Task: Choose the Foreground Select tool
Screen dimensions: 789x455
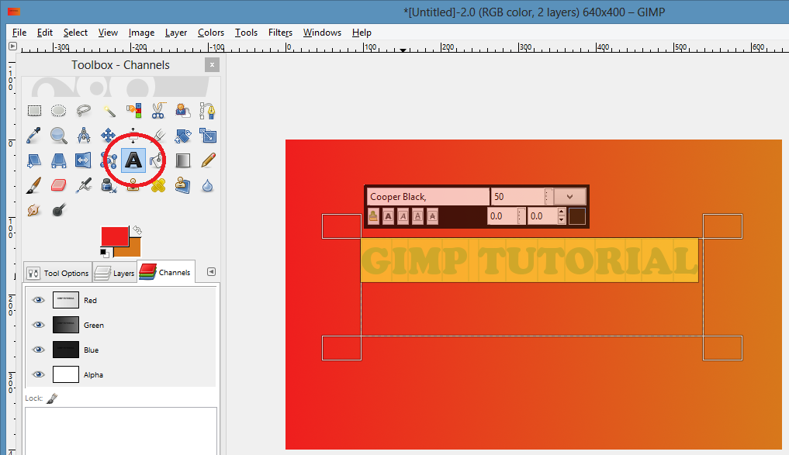Action: pyautogui.click(x=182, y=111)
